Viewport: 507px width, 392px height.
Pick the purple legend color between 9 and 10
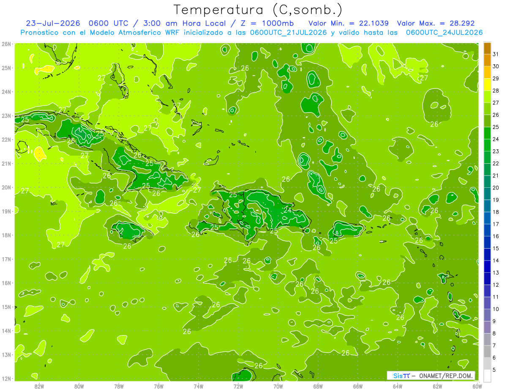tap(487, 315)
